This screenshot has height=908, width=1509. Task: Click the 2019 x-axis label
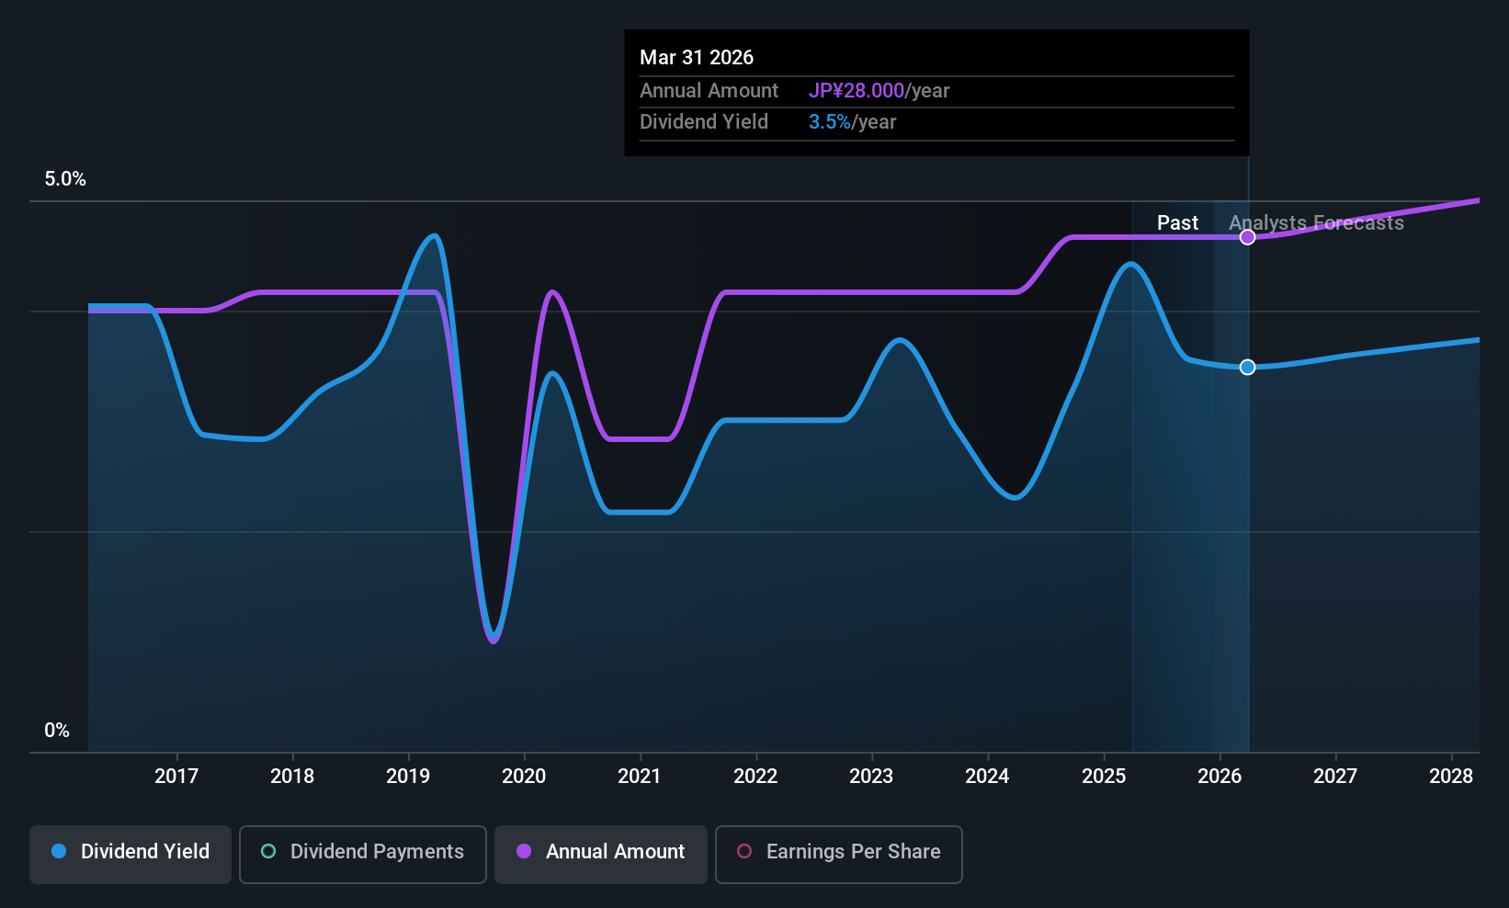coord(408,777)
